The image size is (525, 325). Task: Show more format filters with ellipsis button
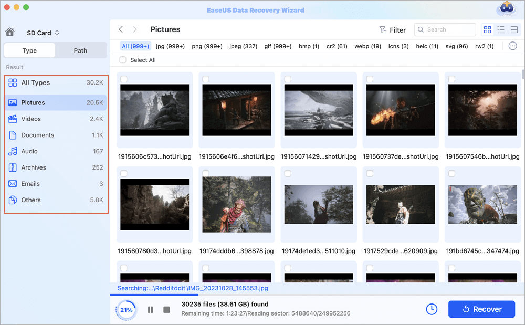coord(512,46)
